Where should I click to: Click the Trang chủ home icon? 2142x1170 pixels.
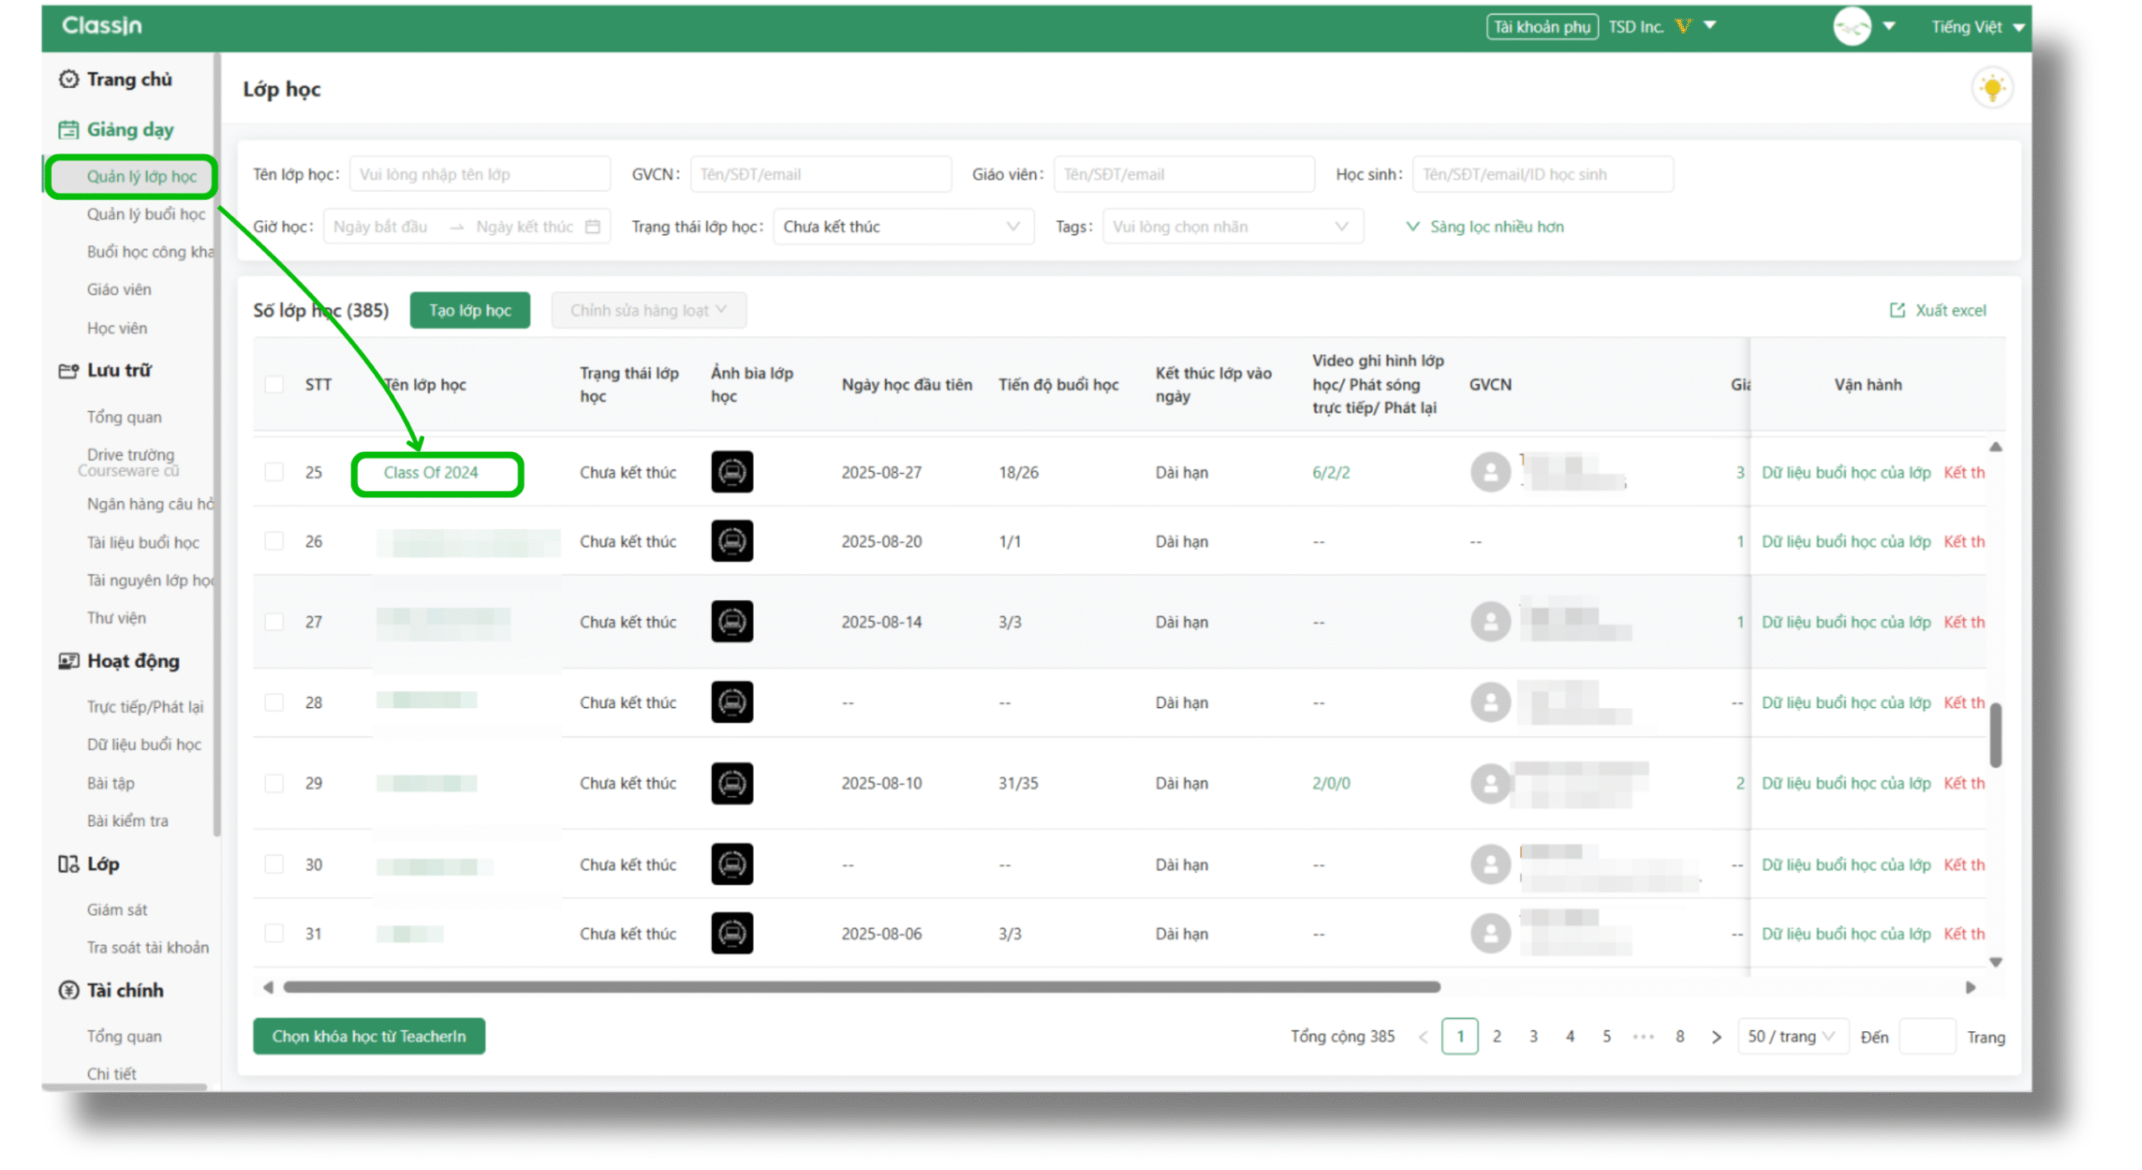(x=69, y=80)
